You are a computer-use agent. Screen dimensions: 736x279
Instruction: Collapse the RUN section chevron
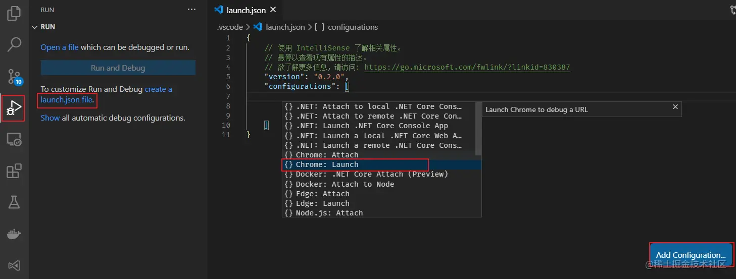35,27
